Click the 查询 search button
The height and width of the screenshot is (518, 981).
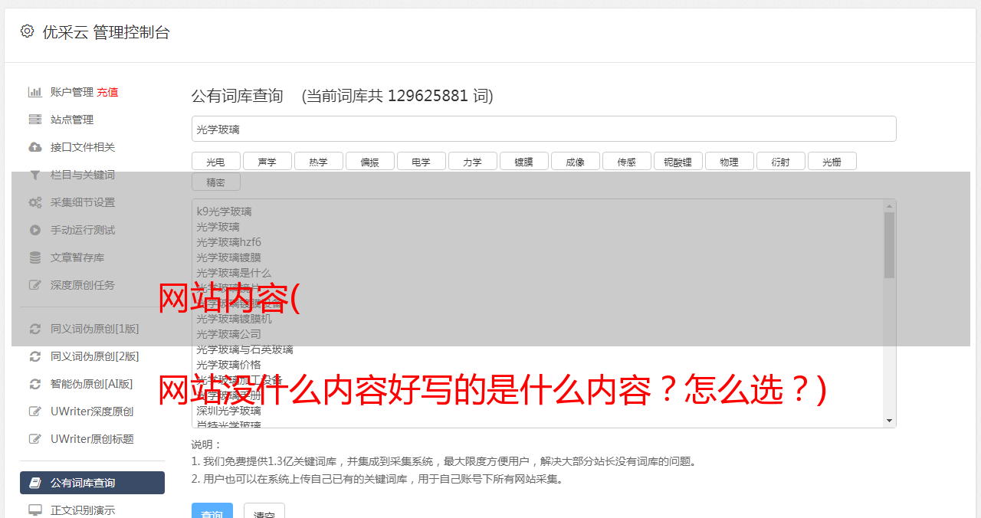tap(212, 512)
